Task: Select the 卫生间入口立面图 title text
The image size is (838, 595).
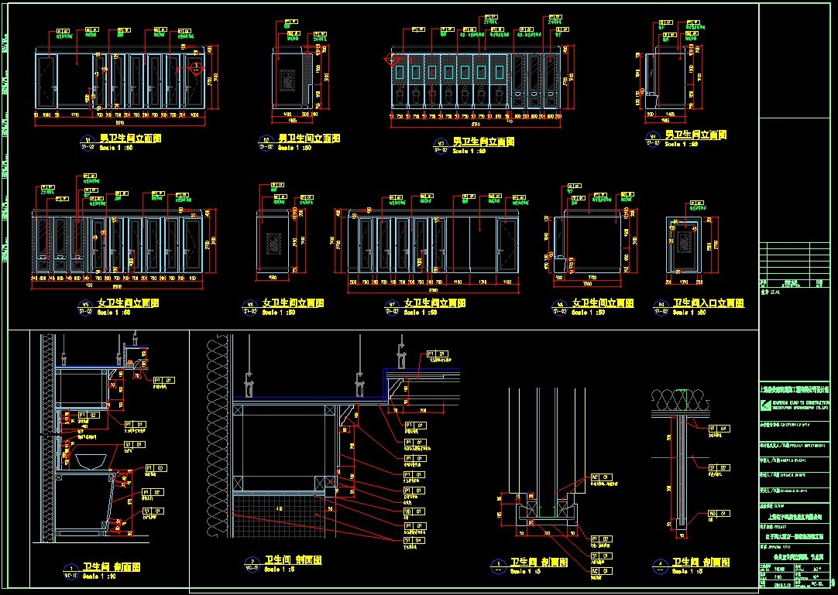Action: (708, 303)
